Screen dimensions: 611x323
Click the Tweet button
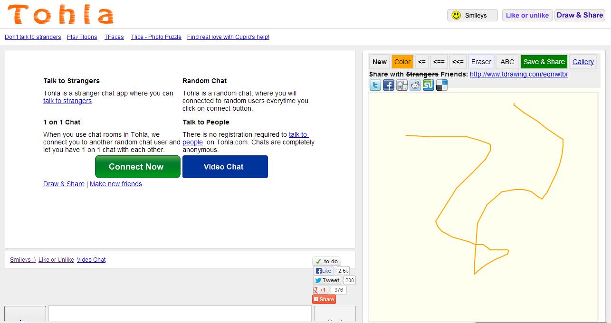pyautogui.click(x=327, y=280)
